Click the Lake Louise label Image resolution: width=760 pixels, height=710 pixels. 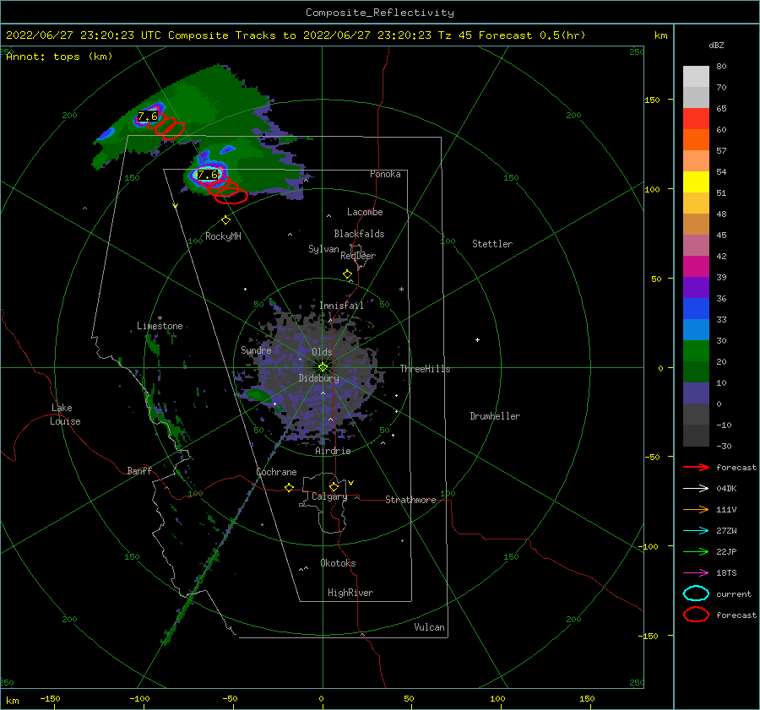pyautogui.click(x=65, y=415)
